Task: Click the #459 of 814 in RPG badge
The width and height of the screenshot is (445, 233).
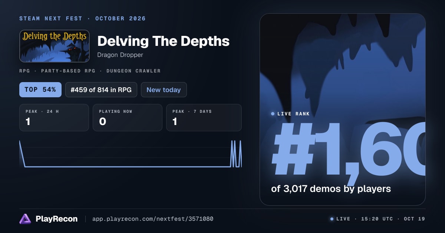Action: (x=101, y=90)
